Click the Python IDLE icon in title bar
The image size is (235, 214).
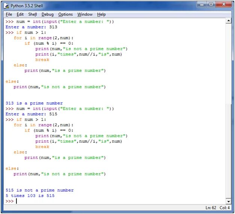(x=6, y=6)
